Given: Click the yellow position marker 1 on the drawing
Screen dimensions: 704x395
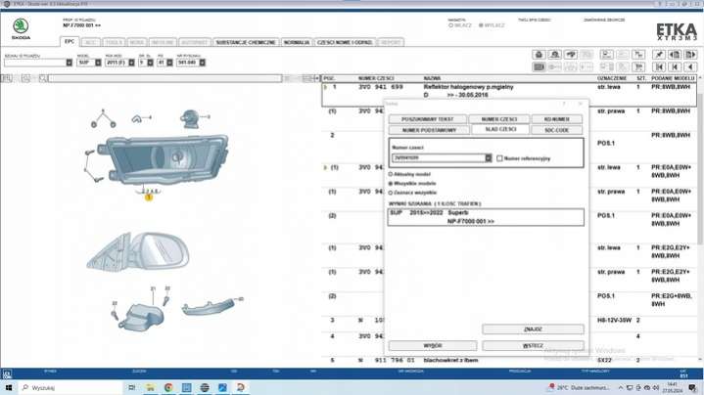Looking at the screenshot, I should (149, 197).
